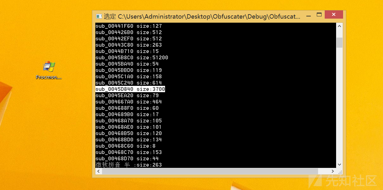Click line sub_00468B50 size:120

tap(129, 133)
